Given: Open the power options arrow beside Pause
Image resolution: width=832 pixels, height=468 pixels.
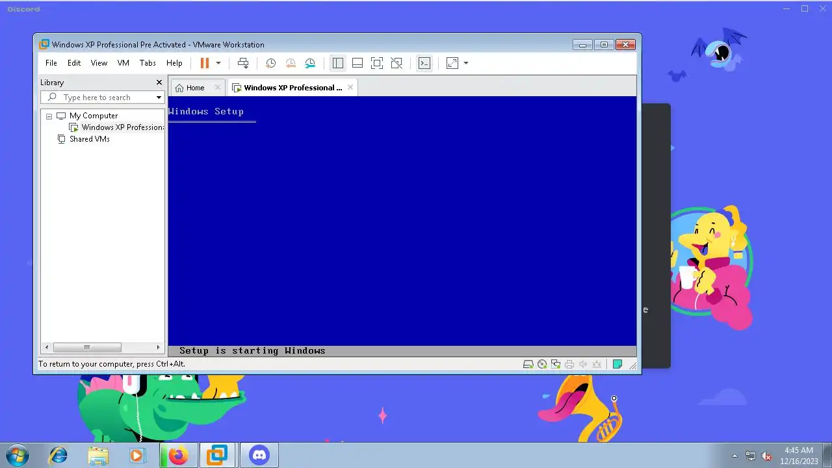Looking at the screenshot, I should tap(218, 63).
